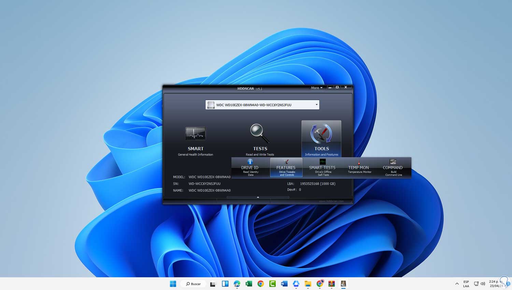The height and width of the screenshot is (290, 512).
Task: Open Excel from the taskbar
Action: coord(249,284)
